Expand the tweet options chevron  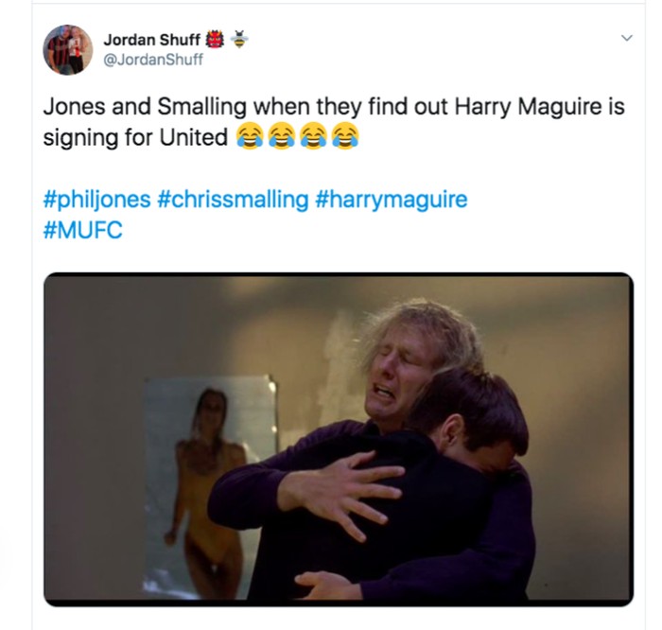pyautogui.click(x=627, y=38)
